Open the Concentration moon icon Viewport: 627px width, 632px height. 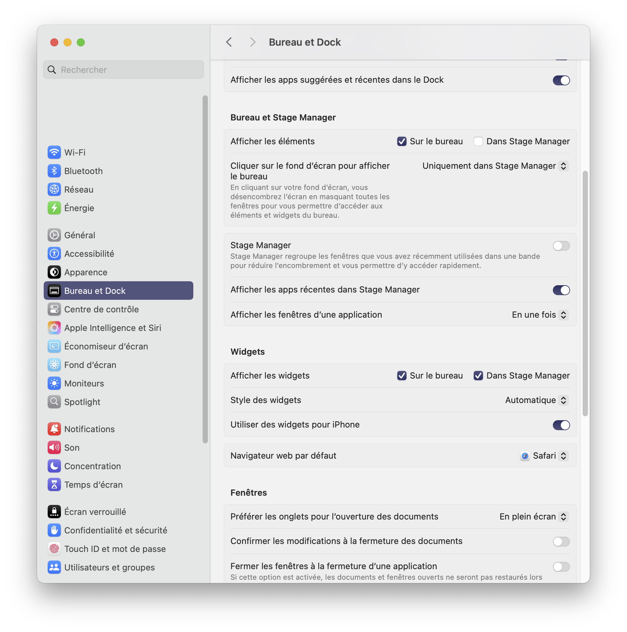(54, 466)
